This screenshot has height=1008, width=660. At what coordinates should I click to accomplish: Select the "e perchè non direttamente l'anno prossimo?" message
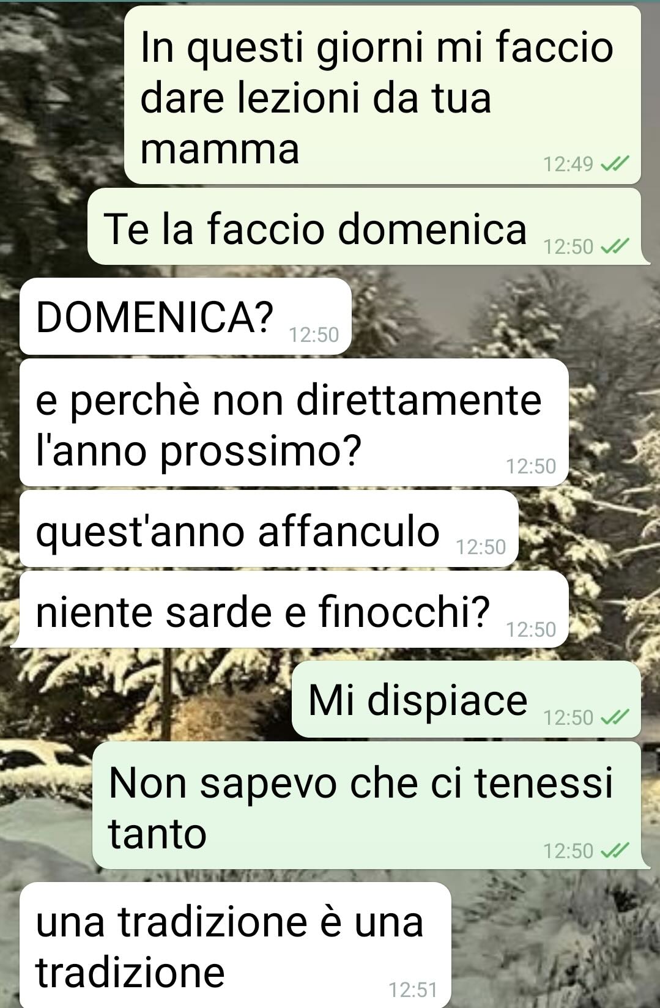point(294,423)
